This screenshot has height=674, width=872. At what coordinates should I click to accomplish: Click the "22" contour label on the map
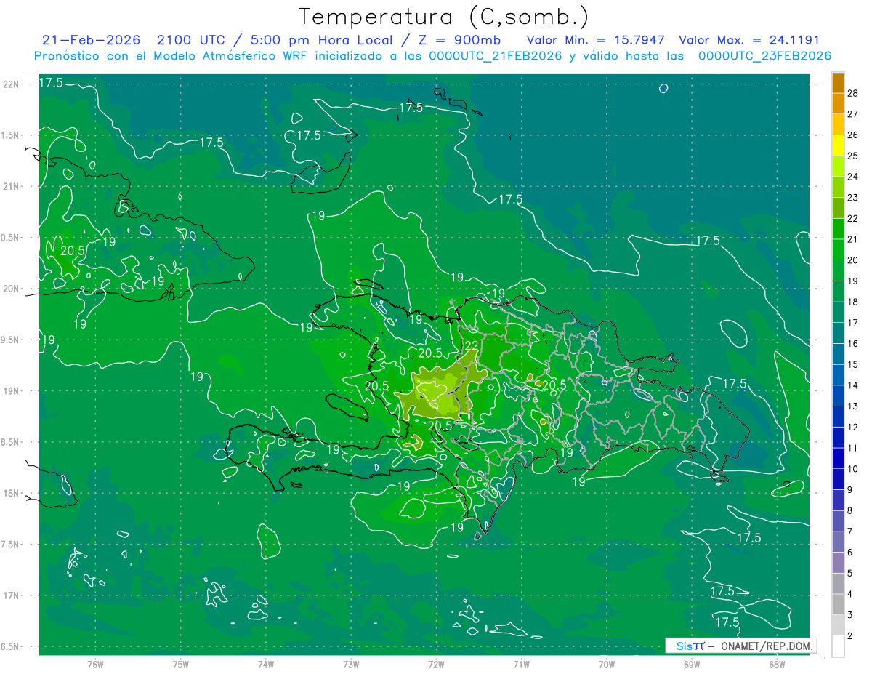(x=472, y=346)
